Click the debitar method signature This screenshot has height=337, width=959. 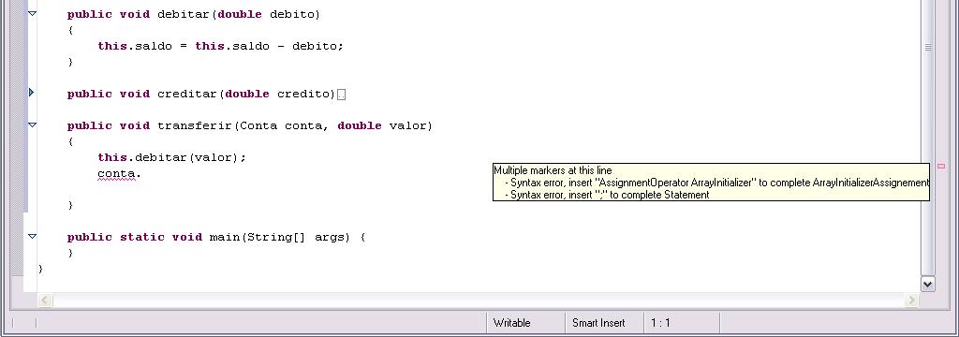(193, 14)
